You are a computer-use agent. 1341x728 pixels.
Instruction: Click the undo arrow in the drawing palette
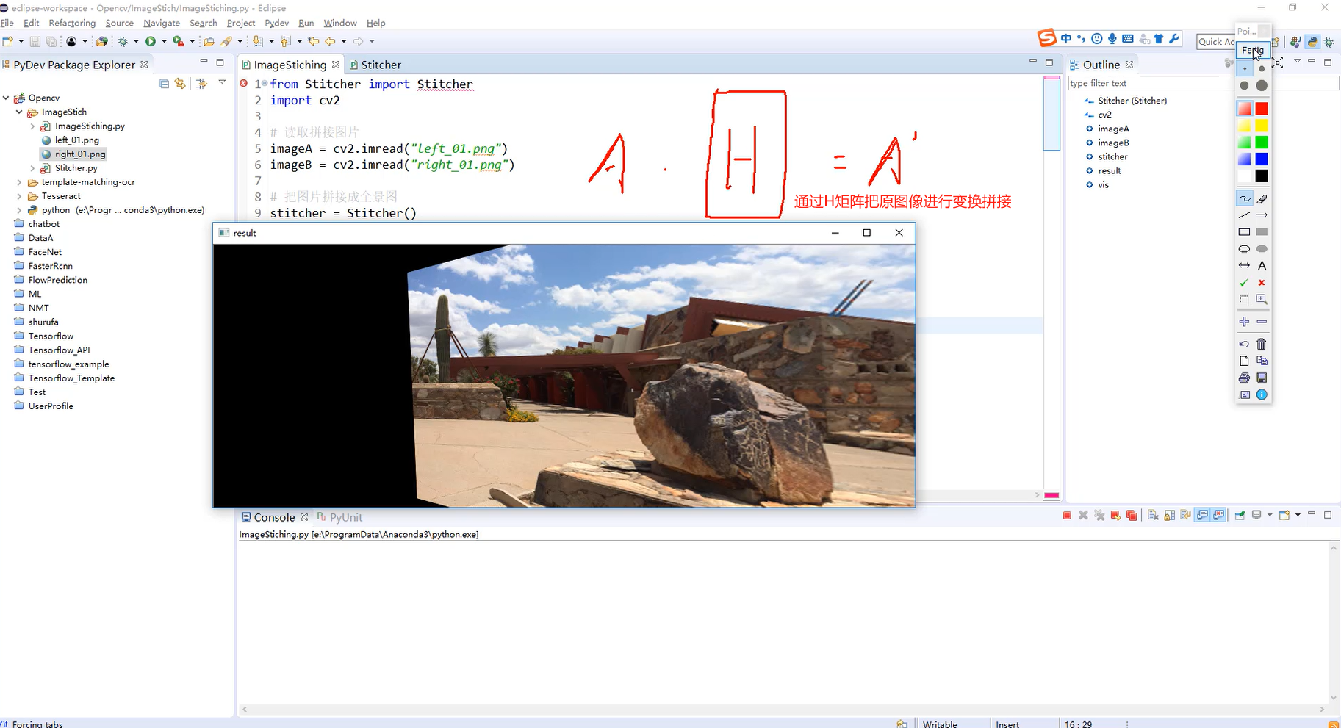(1244, 344)
